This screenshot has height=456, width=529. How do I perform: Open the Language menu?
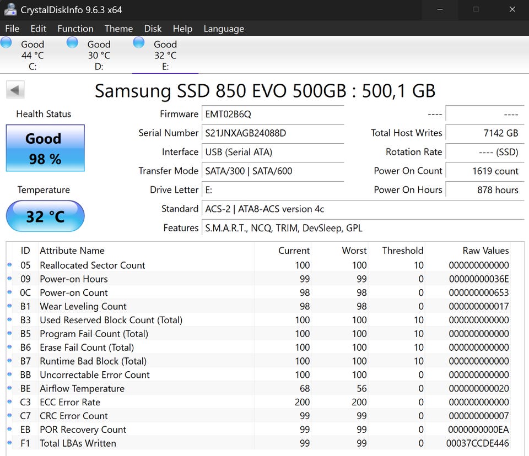[x=225, y=29]
